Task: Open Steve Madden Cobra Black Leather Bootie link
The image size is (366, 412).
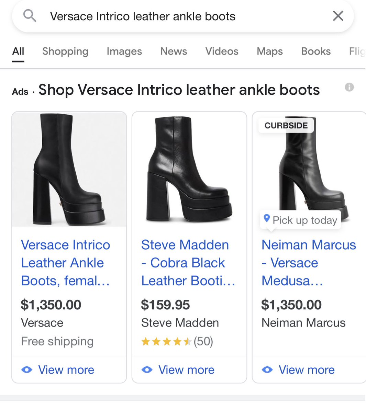Action: pyautogui.click(x=188, y=263)
